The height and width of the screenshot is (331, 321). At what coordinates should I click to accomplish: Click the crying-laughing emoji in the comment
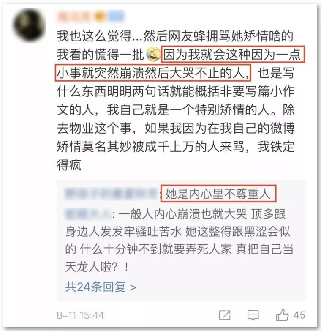point(153,55)
